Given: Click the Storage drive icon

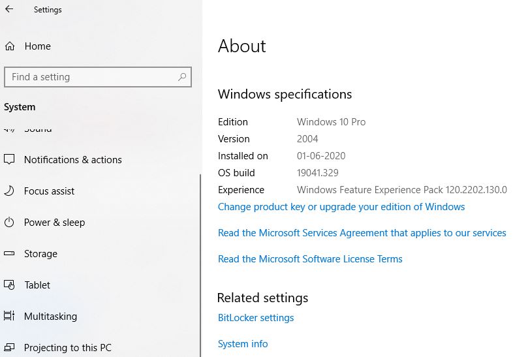Looking at the screenshot, I should pyautogui.click(x=9, y=254).
